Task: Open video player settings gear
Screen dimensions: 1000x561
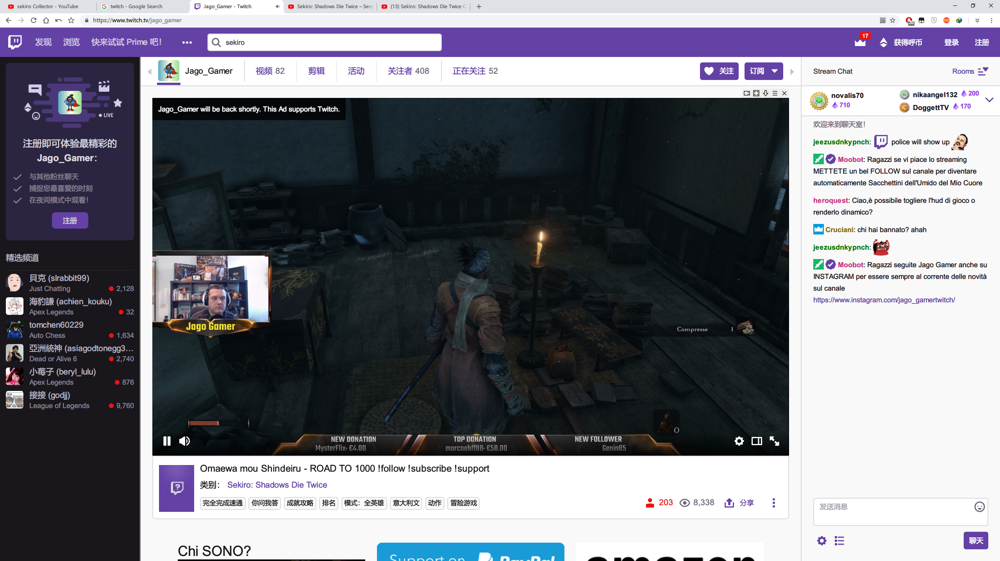Action: 739,441
